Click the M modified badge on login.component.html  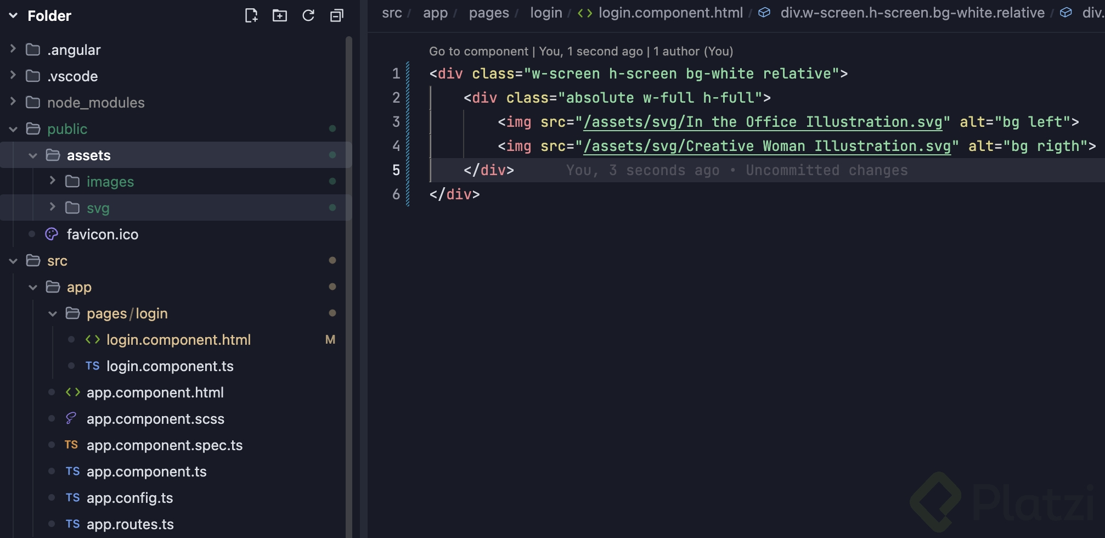click(330, 340)
